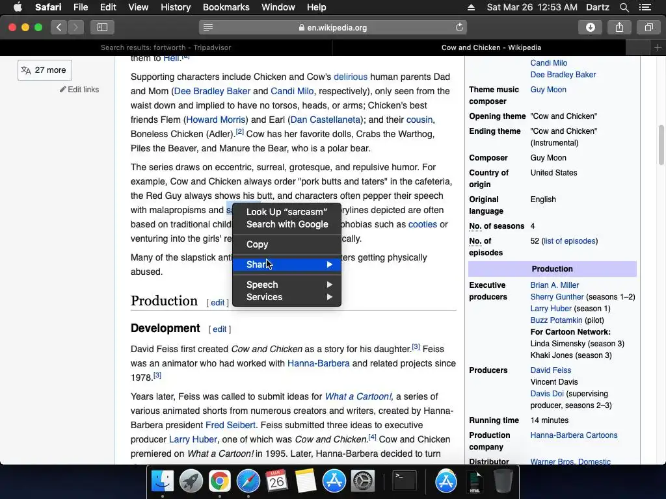666x499 pixels.
Task: Open Notification Center list icon
Action: point(645,7)
